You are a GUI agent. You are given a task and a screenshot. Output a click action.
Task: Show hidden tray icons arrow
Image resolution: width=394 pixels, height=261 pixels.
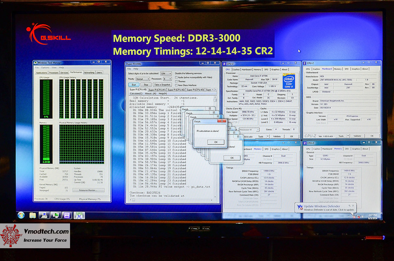click(349, 216)
